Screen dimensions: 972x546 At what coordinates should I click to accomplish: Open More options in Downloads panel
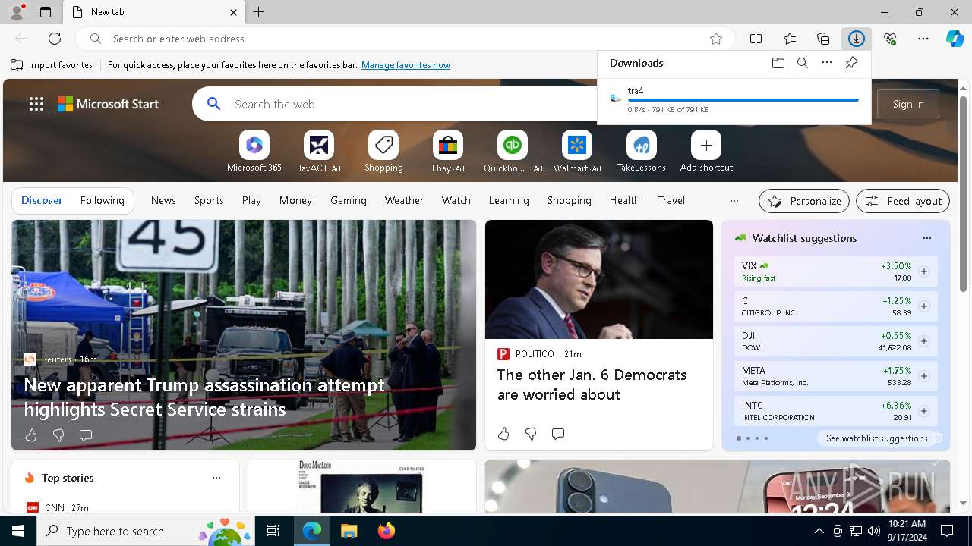click(x=827, y=63)
